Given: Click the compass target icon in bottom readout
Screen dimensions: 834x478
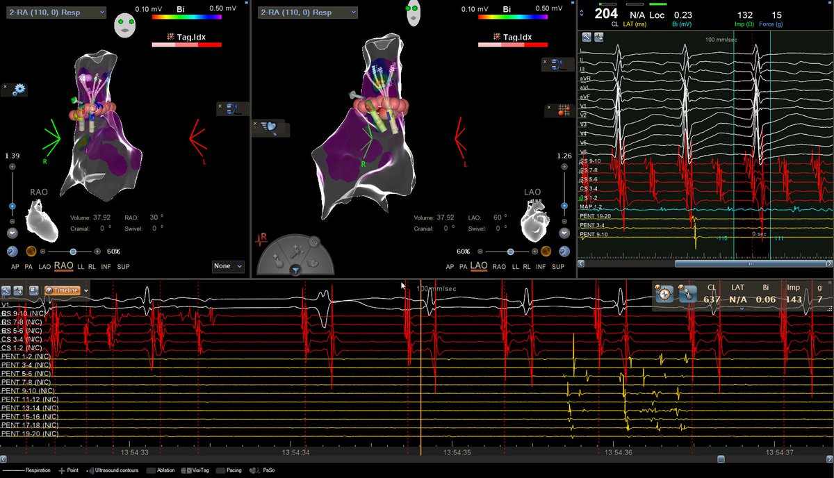Looking at the screenshot, I should coord(665,293).
